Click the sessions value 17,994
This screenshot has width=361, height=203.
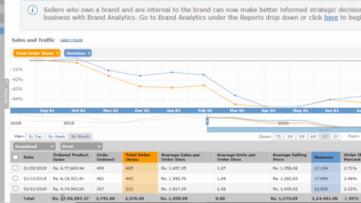click(321, 179)
